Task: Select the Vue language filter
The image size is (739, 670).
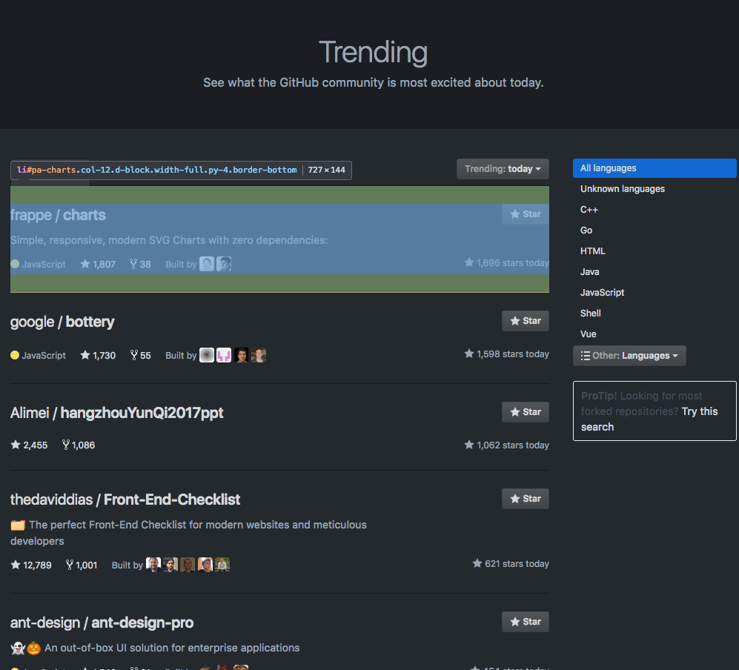Action: 588,334
